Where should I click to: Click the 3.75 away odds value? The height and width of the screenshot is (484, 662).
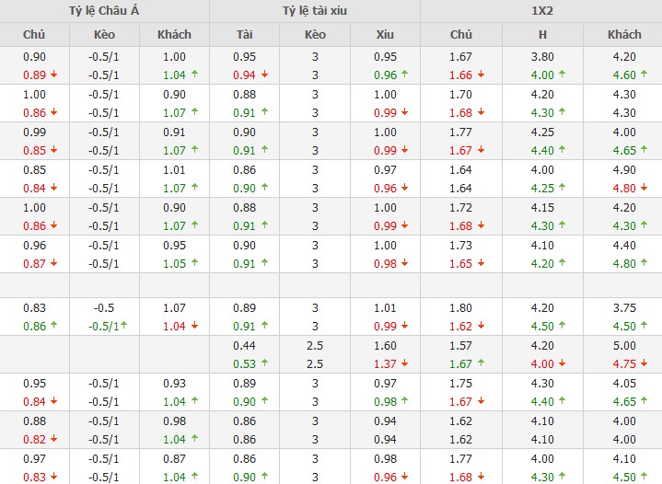click(x=624, y=308)
